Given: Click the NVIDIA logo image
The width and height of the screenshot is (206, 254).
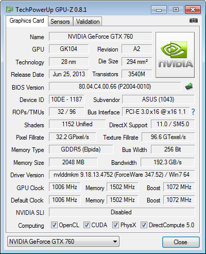Looking at the screenshot, I should (175, 55).
